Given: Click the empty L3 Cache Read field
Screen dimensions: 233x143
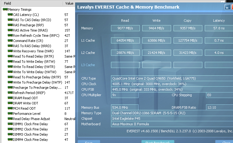Looking at the screenshot, I should point(125,65).
